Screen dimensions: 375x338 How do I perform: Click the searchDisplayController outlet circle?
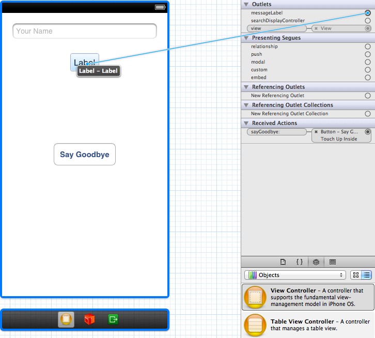tap(368, 21)
